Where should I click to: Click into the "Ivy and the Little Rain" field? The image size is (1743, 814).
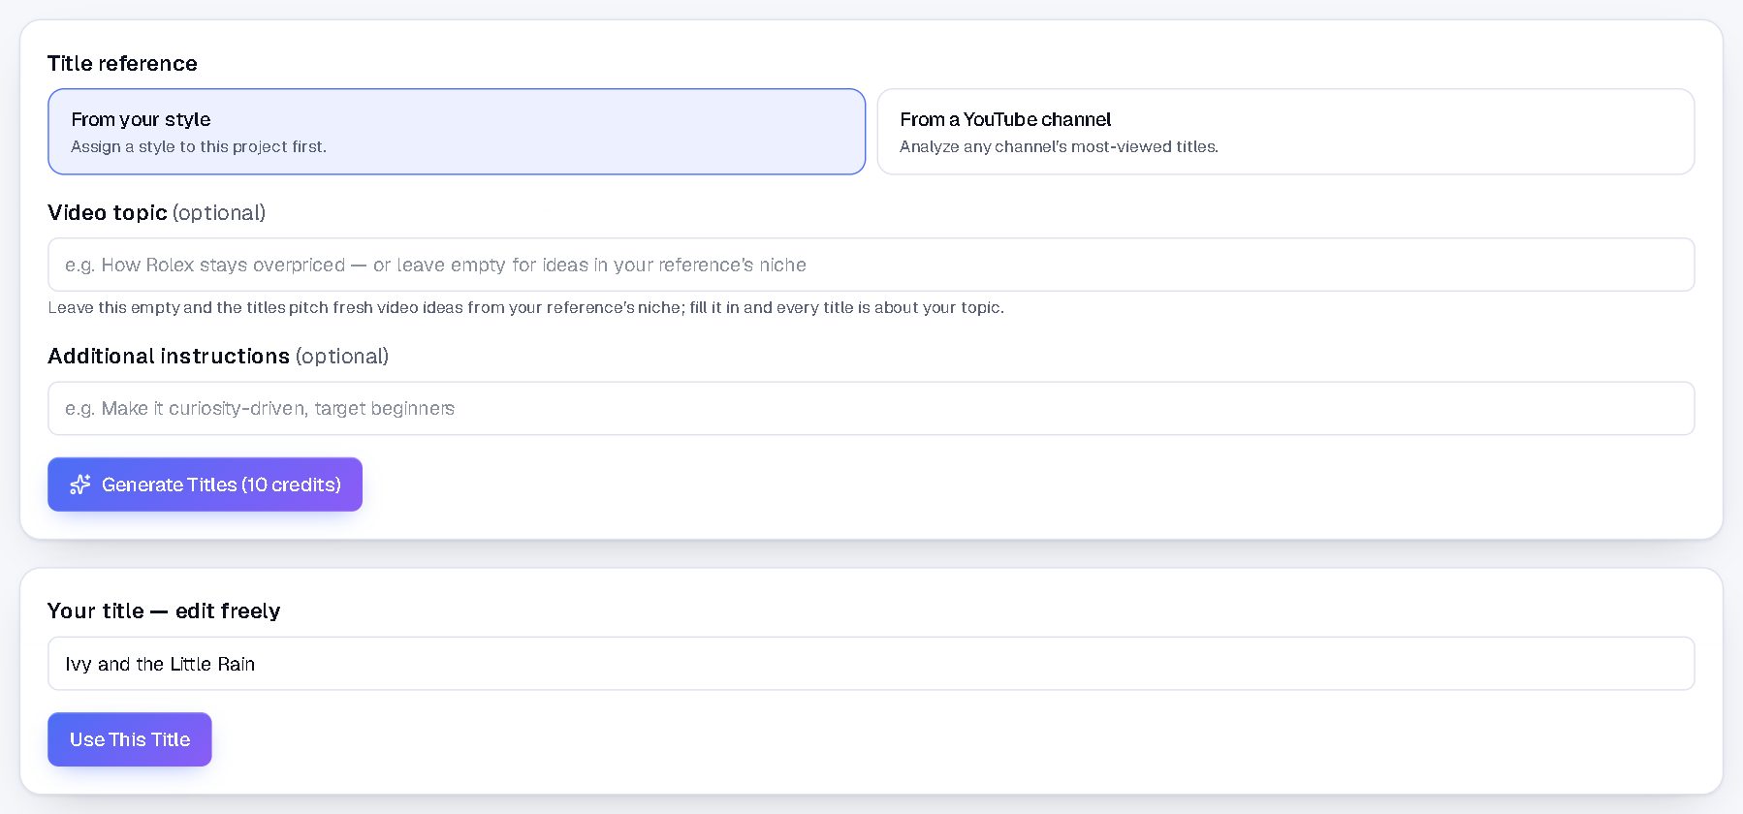coord(871,664)
